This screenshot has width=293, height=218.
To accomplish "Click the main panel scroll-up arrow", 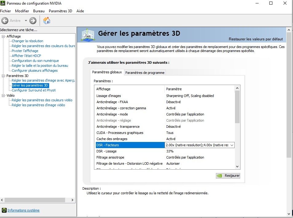I will [289, 30].
